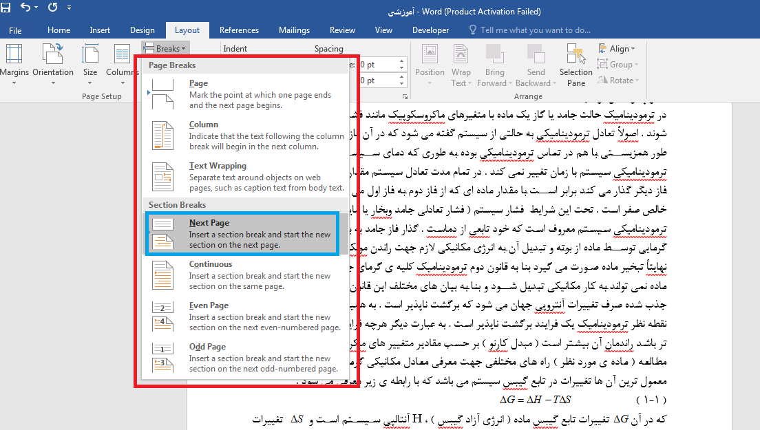Open the Columns layout icon
Viewport: 760px width, 430px height.
123,55
